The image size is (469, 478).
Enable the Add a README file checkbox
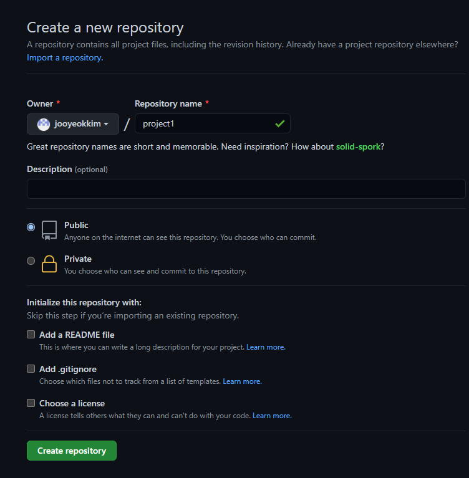point(31,335)
